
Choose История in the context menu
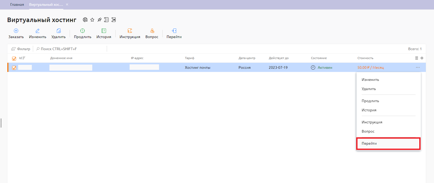tap(389, 110)
